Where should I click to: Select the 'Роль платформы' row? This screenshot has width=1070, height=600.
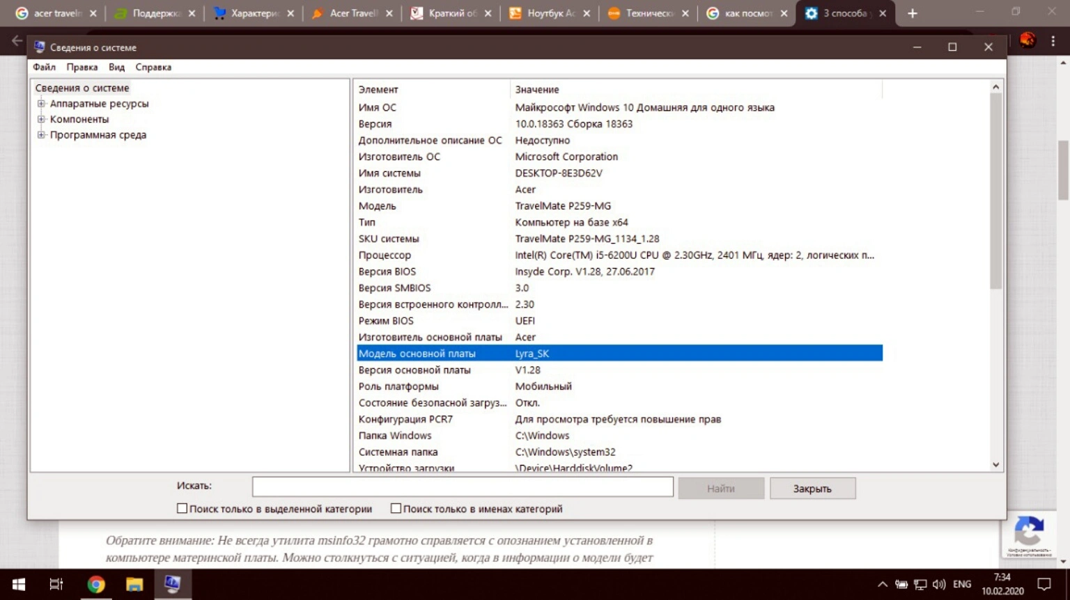click(619, 386)
